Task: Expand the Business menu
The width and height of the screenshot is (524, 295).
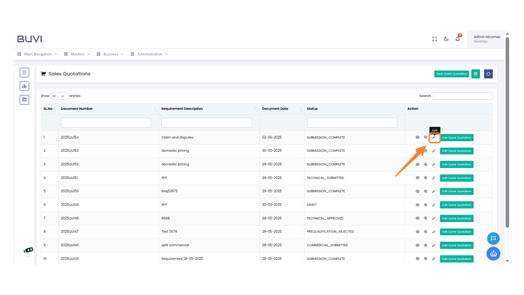Action: [x=111, y=54]
